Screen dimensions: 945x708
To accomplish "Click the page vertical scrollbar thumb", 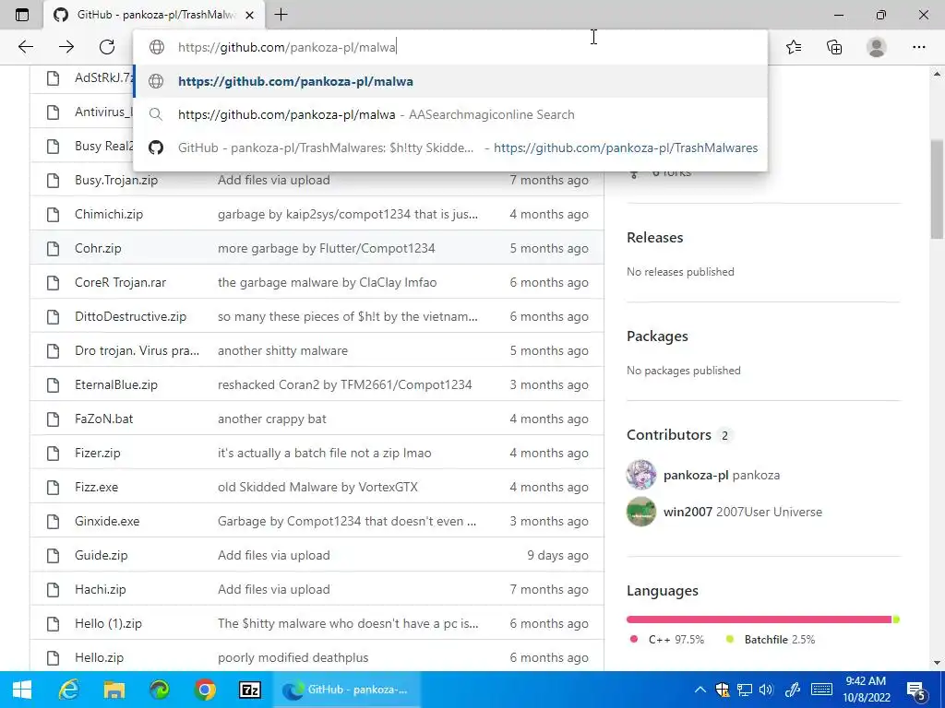I will click(x=937, y=189).
